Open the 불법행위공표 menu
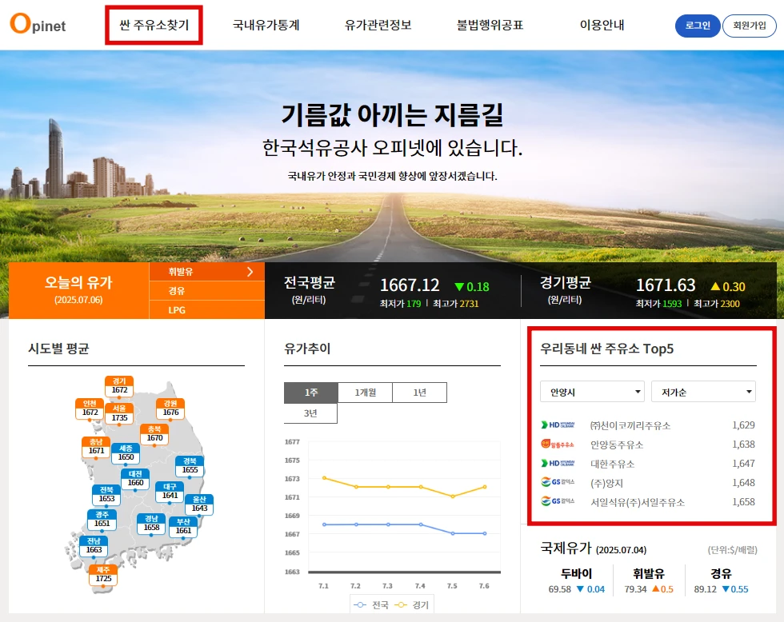 490,25
